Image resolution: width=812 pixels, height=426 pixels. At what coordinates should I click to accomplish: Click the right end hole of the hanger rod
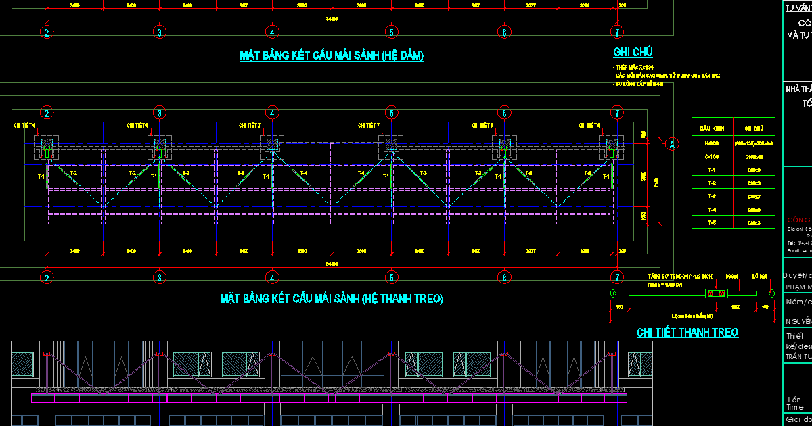pyautogui.click(x=770, y=293)
